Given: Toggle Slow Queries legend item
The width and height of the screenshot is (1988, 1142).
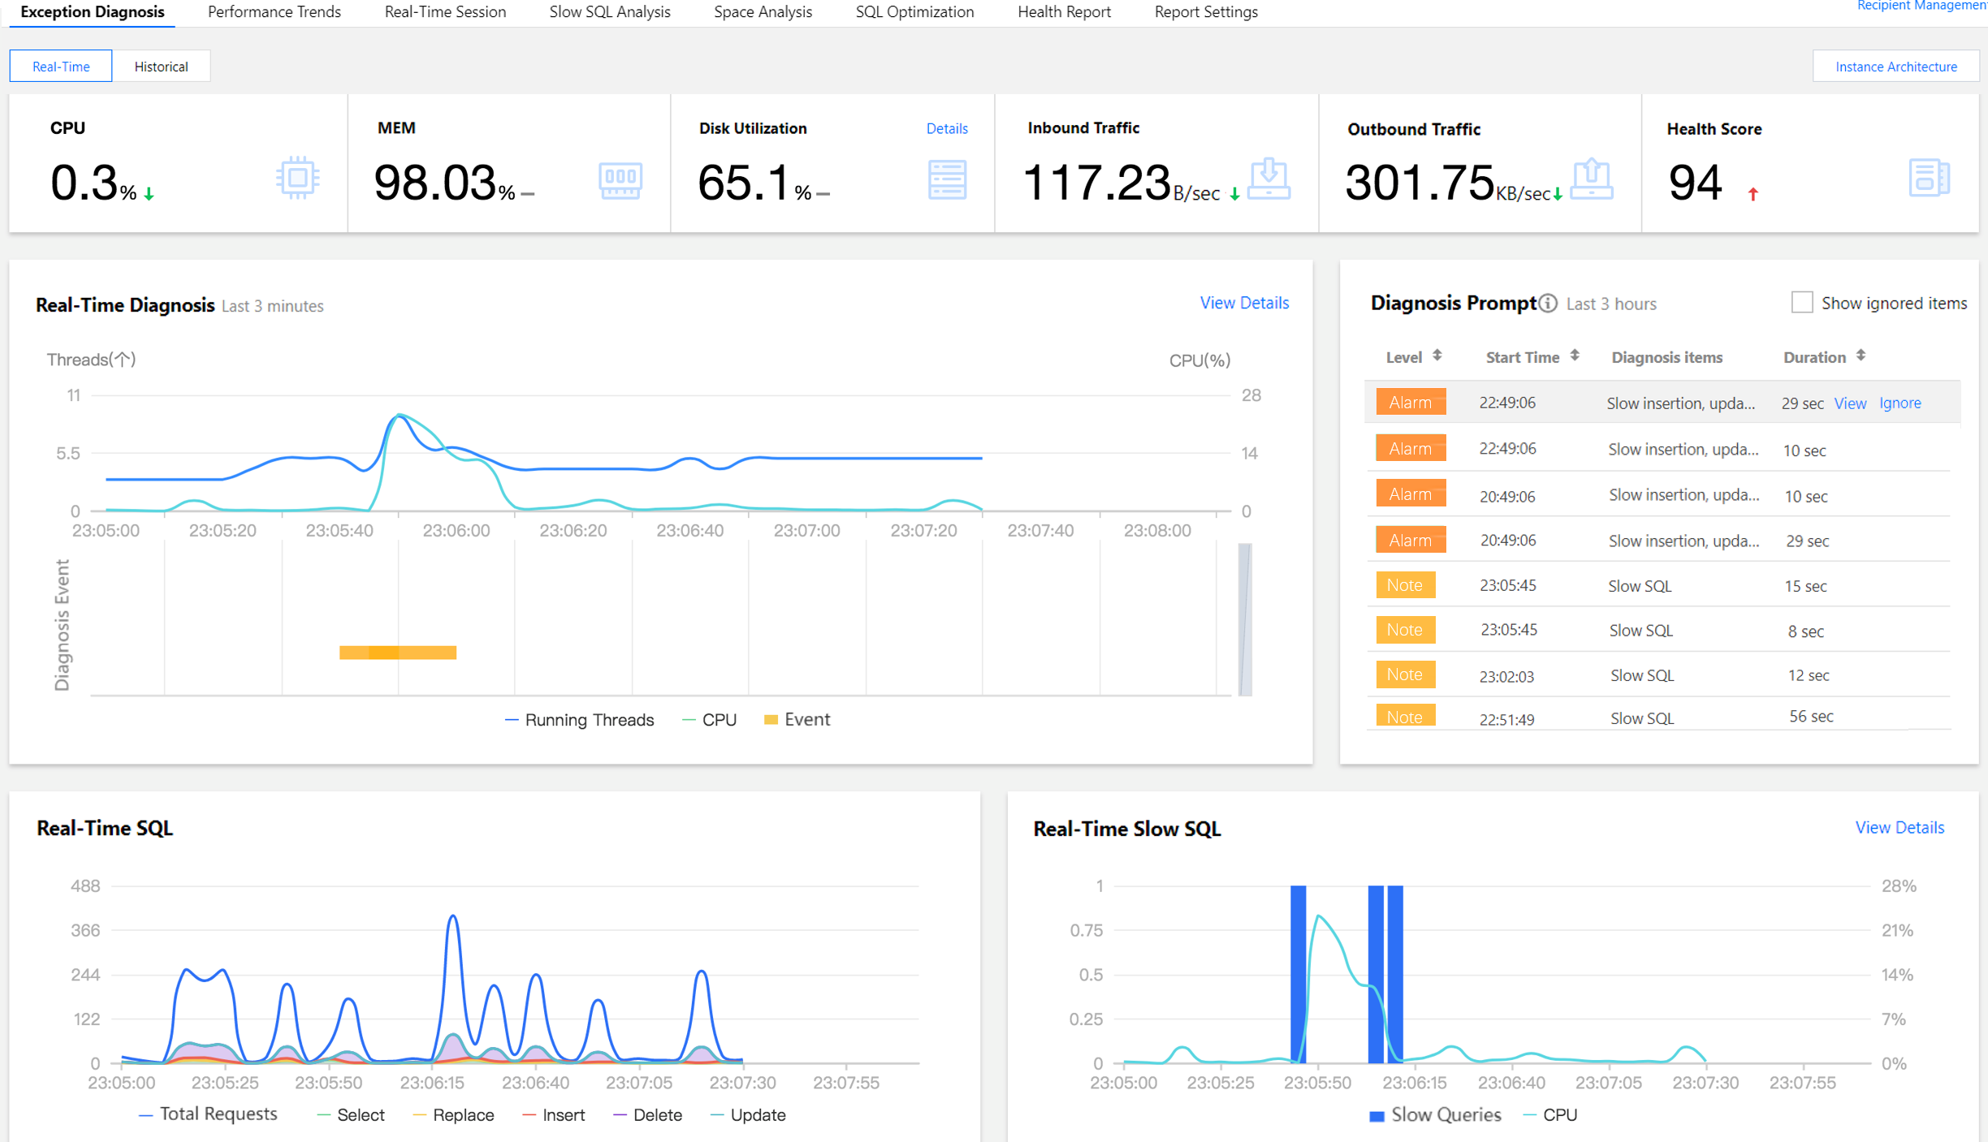Looking at the screenshot, I should click(x=1434, y=1115).
